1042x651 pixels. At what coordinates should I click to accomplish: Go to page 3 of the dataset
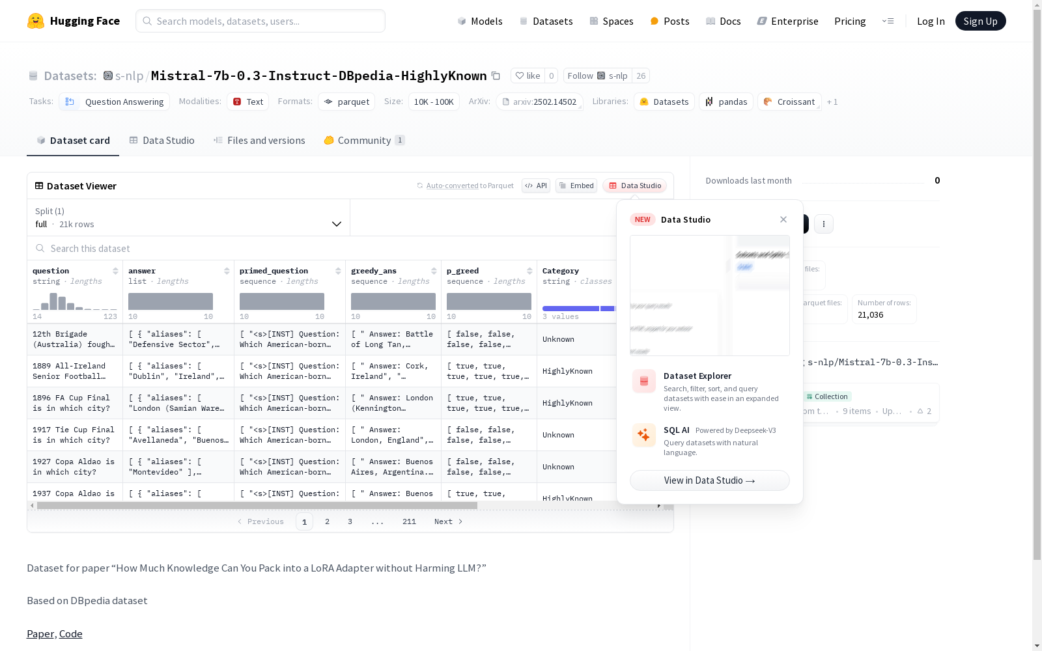[350, 521]
